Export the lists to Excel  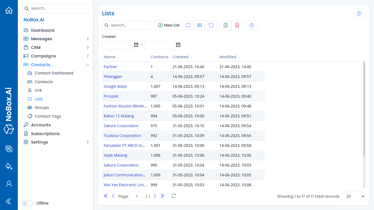tap(225, 25)
